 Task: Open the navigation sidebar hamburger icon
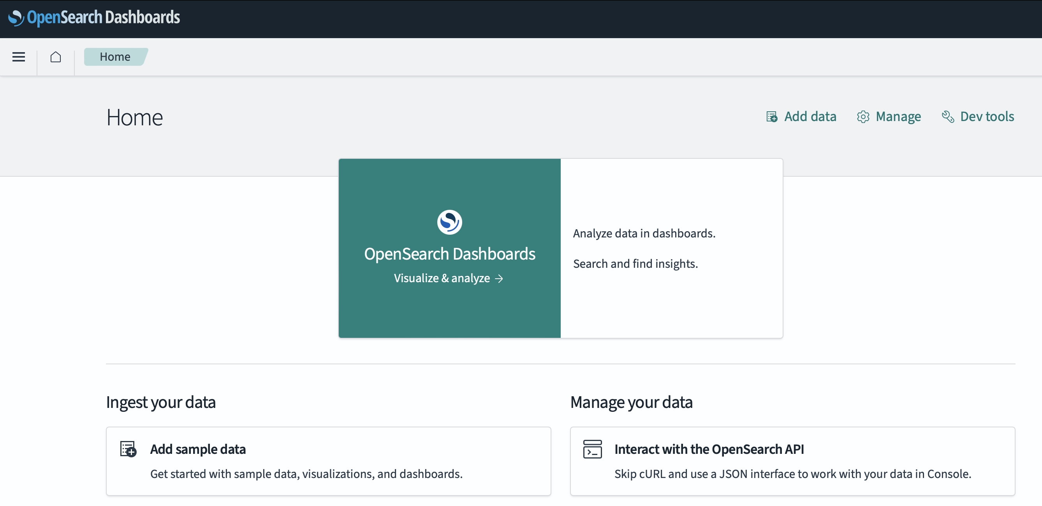[x=18, y=56]
